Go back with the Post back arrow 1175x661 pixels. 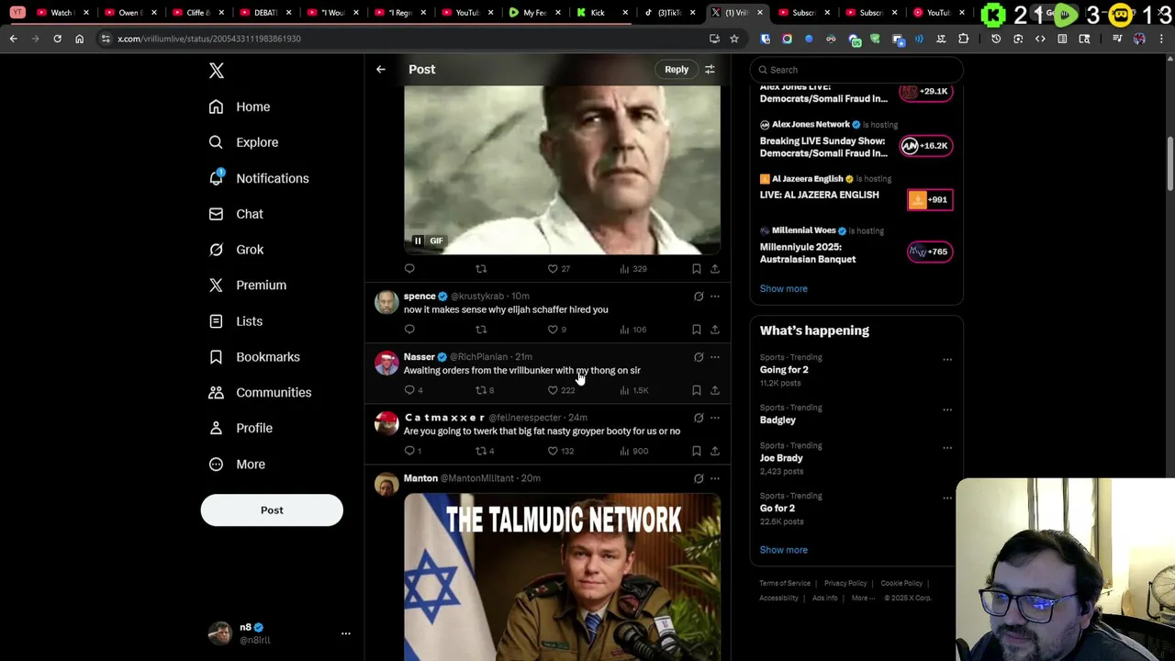click(381, 69)
